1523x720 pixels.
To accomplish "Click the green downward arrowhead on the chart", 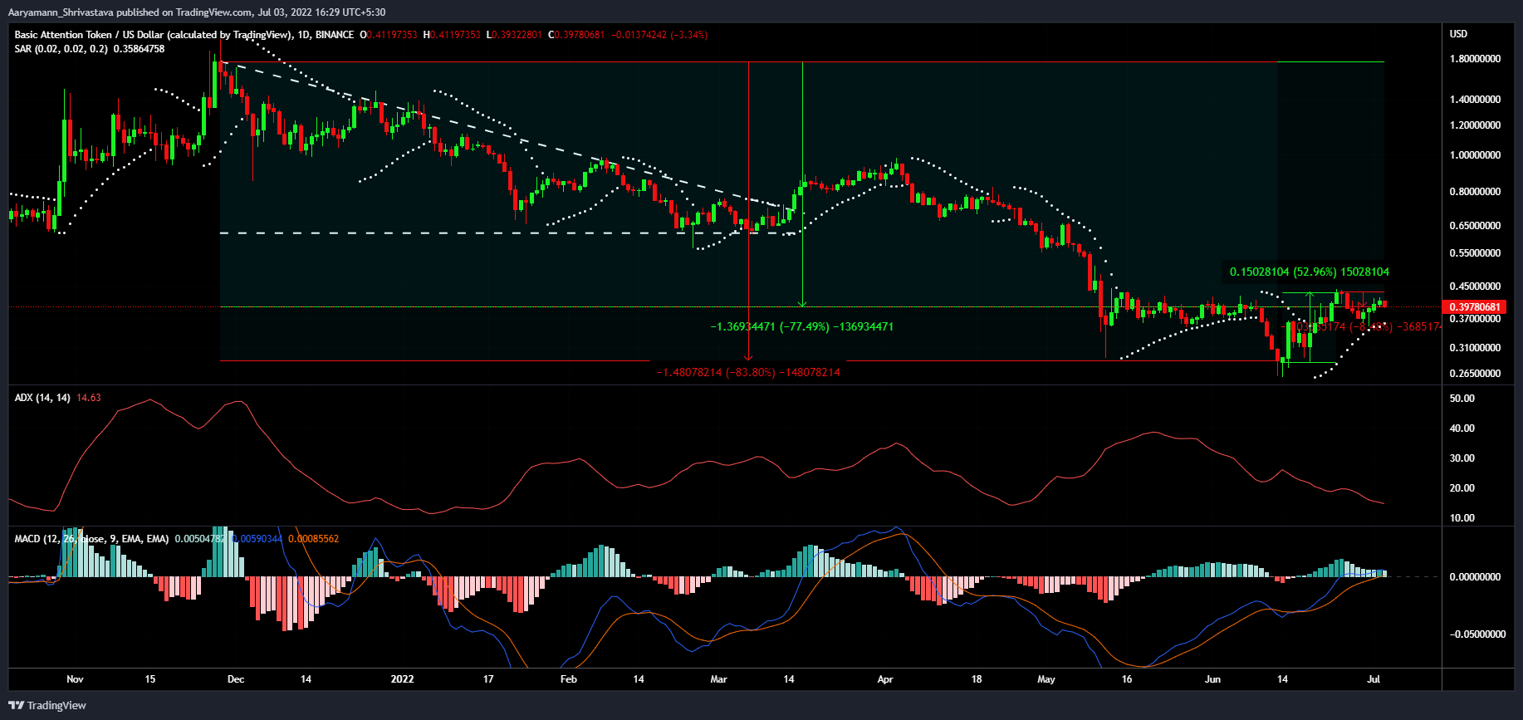I will 802,303.
